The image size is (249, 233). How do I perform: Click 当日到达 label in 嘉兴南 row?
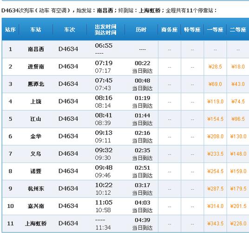click(x=142, y=210)
